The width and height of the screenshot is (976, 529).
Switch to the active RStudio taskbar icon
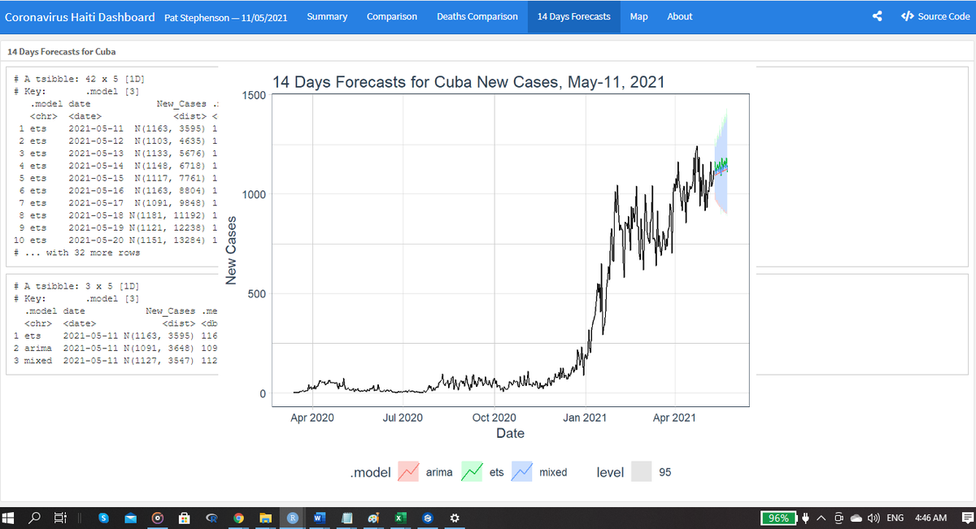[292, 518]
